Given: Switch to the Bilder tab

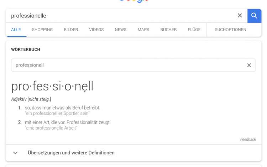Looking at the screenshot, I should [71, 30].
